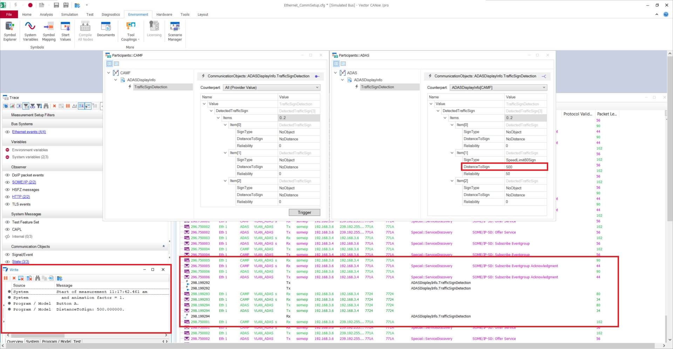Screen dimensions: 673x349
Task: Click the HTTP (2/2) link
Action: point(21,197)
